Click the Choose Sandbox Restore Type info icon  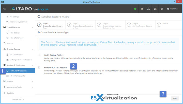(39, 32)
